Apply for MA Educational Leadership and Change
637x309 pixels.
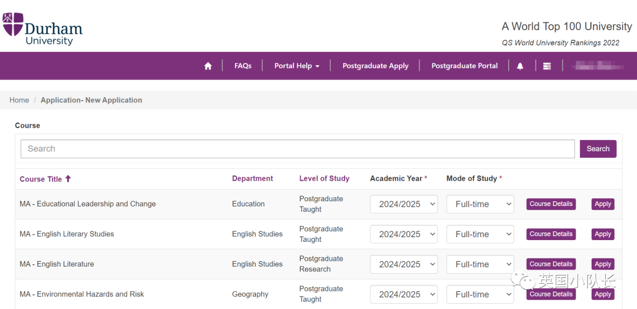coord(603,204)
